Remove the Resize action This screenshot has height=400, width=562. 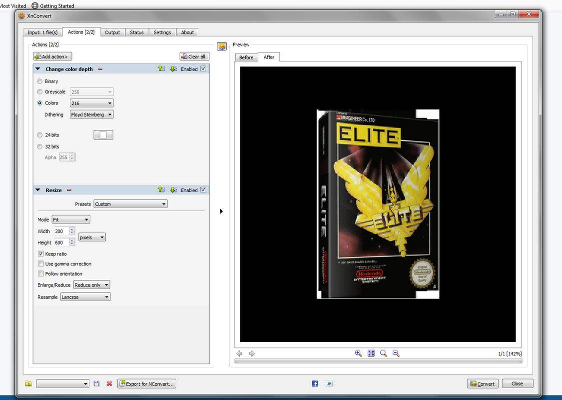pyautogui.click(x=69, y=190)
